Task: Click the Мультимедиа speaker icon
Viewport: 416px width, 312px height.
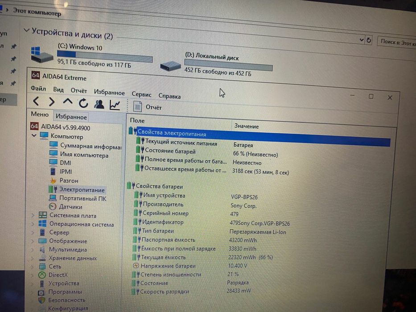Action: click(42, 250)
